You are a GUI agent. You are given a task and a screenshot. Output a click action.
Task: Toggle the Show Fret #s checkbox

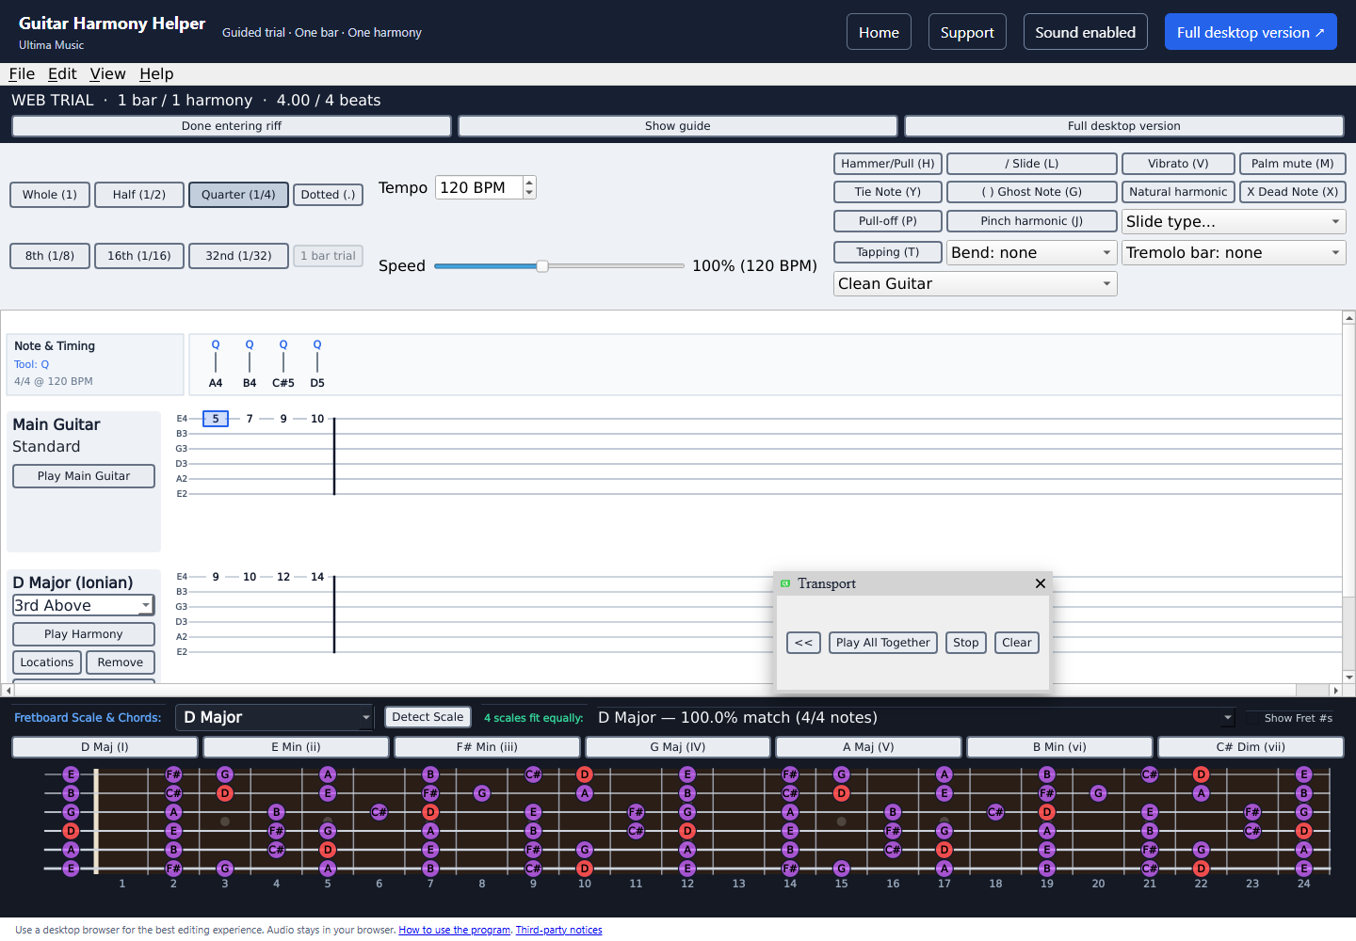point(1252,718)
